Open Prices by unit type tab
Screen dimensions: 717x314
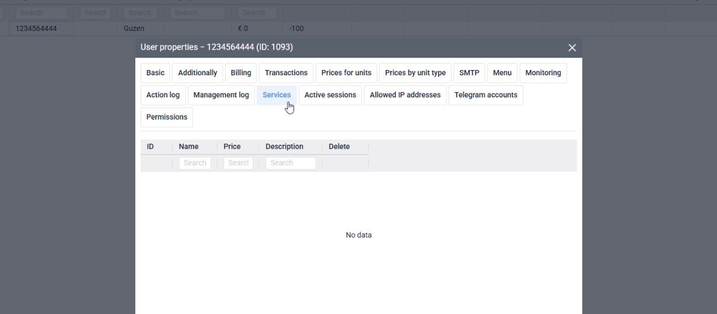click(415, 73)
